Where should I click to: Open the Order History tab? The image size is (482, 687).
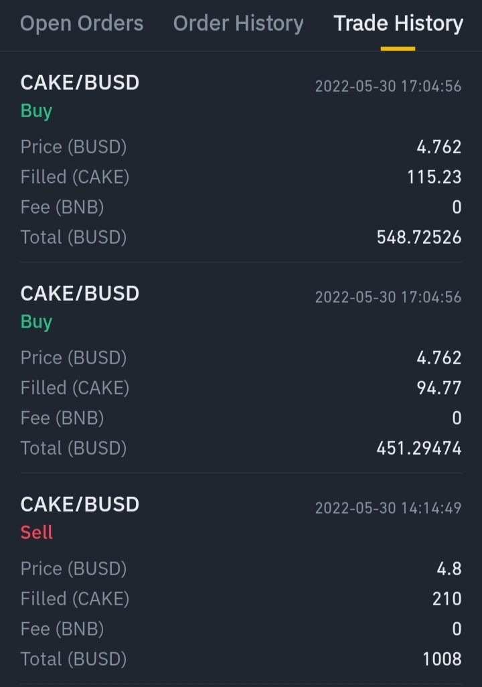pyautogui.click(x=238, y=23)
